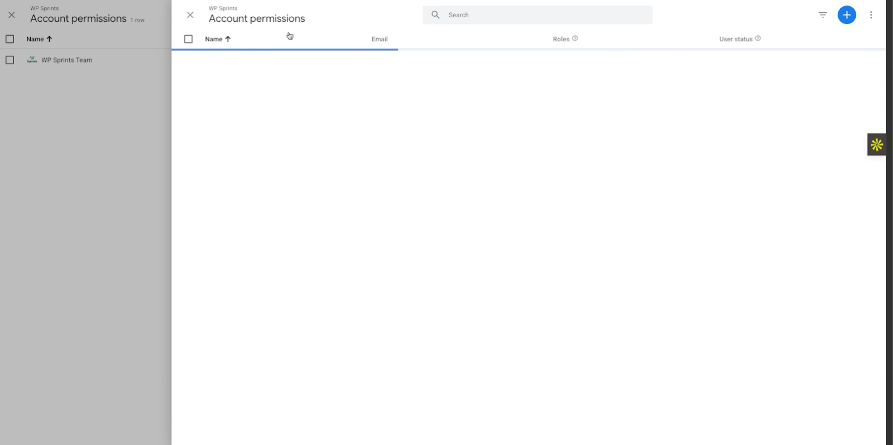Tick the select-all checkbox in the front panel
The height and width of the screenshot is (445, 893).
(188, 39)
